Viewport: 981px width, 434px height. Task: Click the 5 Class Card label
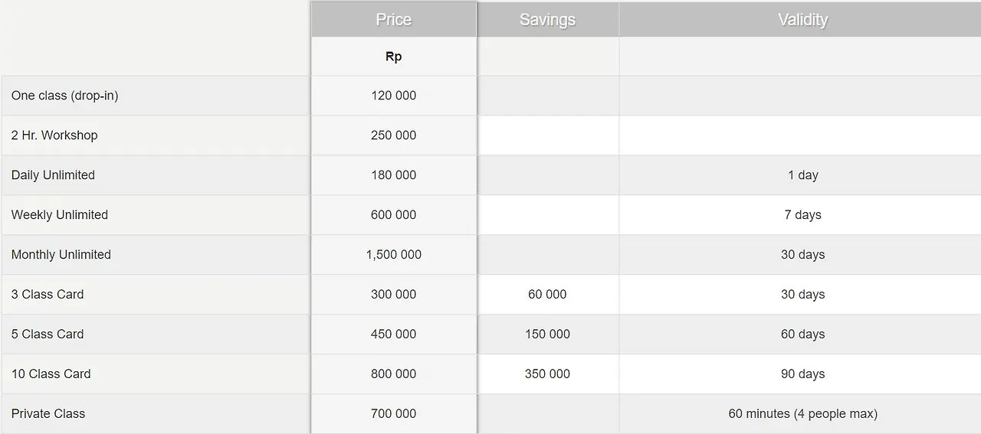[x=48, y=334]
